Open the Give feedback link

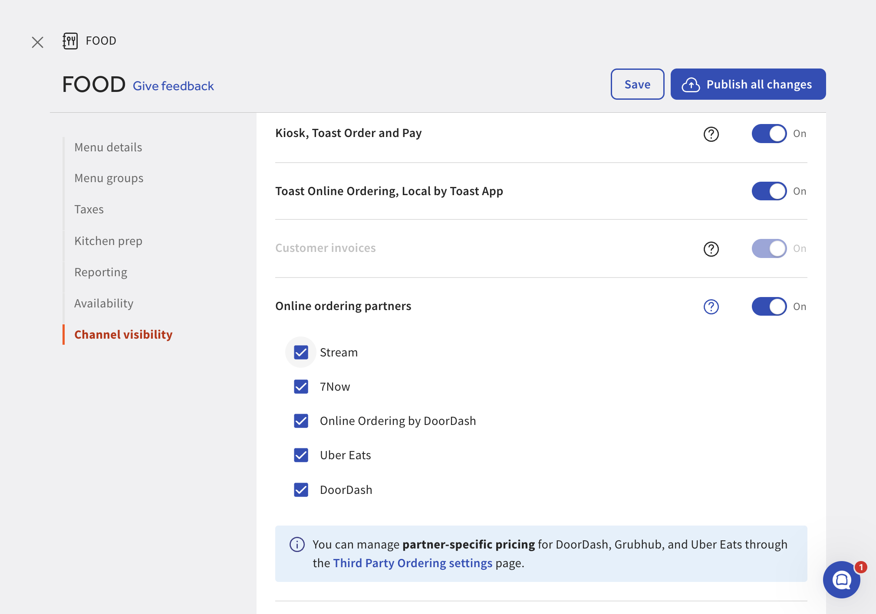pos(173,86)
